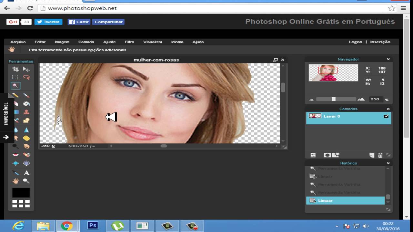Select the rectangular Marquee tool
The width and height of the screenshot is (413, 232).
pyautogui.click(x=15, y=77)
